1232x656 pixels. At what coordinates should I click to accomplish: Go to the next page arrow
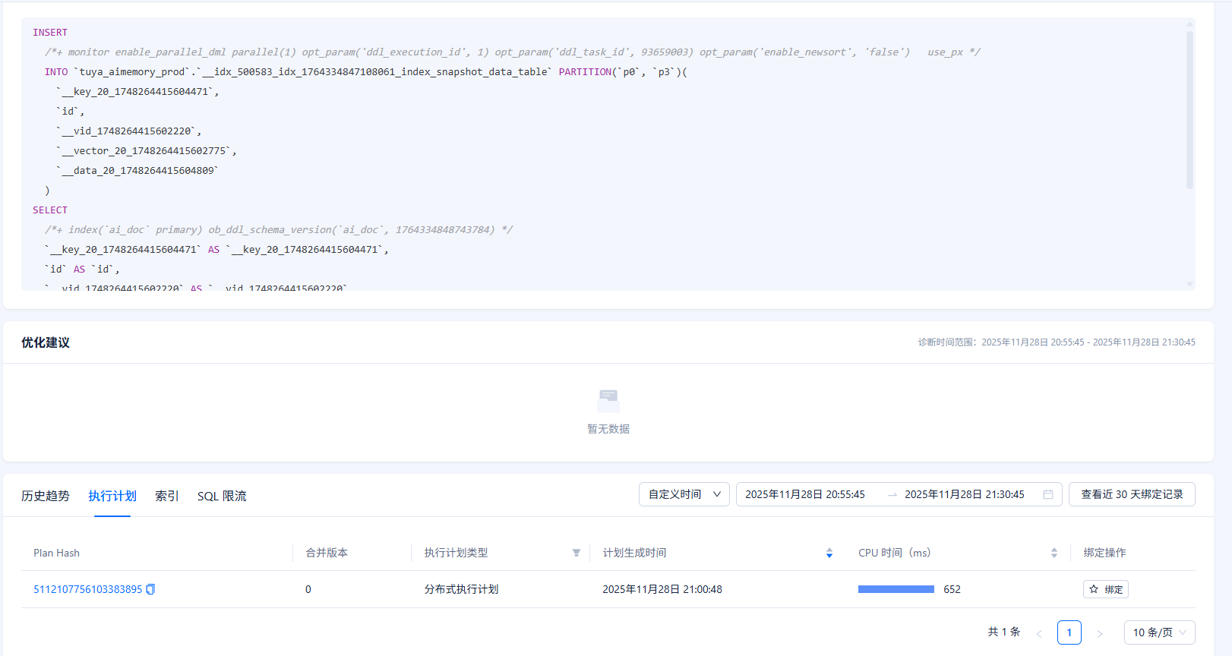coord(1099,632)
